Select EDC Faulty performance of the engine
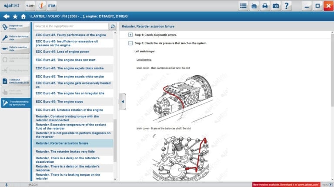Image resolution: width=334 pixels, height=187 pixels. pos(73,35)
